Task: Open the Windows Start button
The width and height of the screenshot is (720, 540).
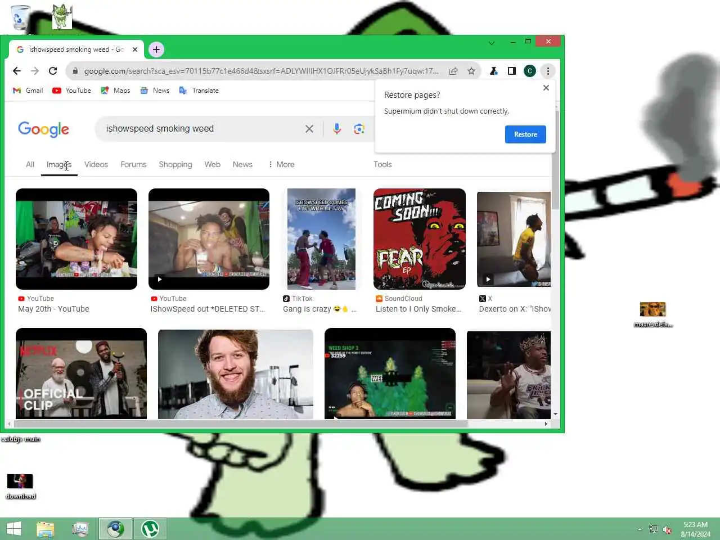Action: tap(14, 529)
